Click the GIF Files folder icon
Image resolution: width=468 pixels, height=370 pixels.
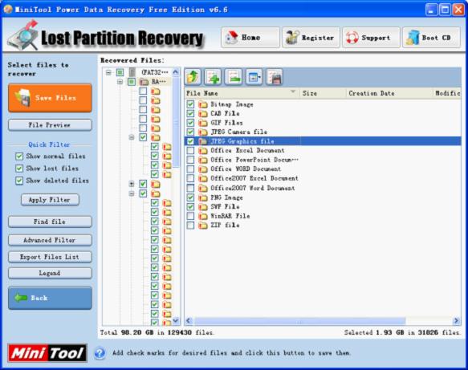(203, 123)
